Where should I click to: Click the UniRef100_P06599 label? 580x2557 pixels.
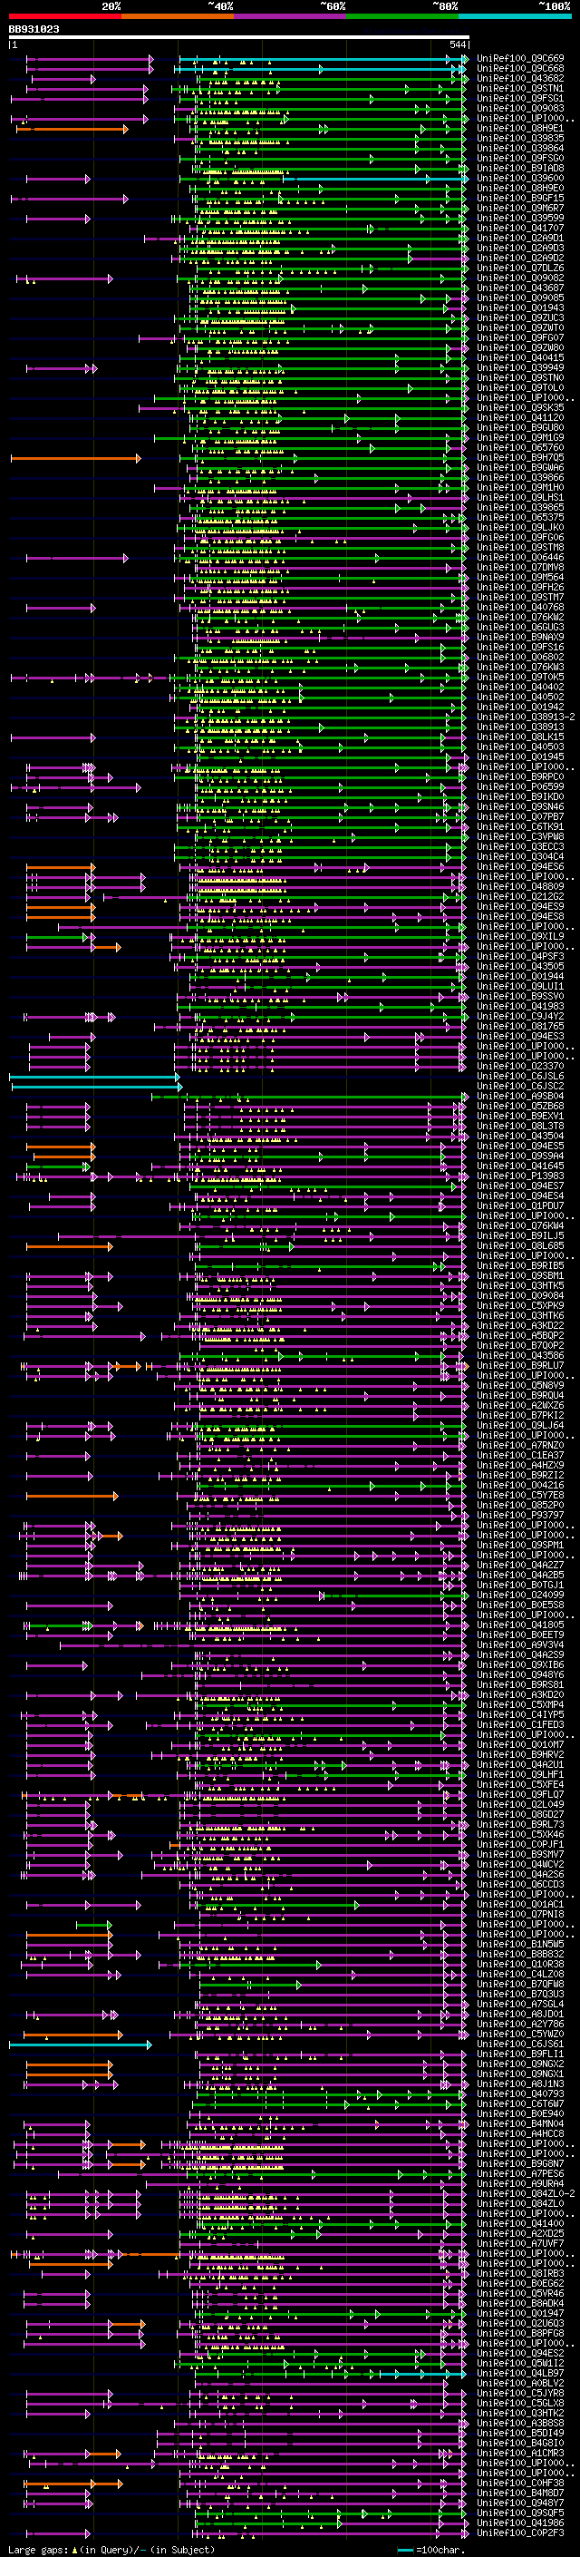[x=519, y=787]
